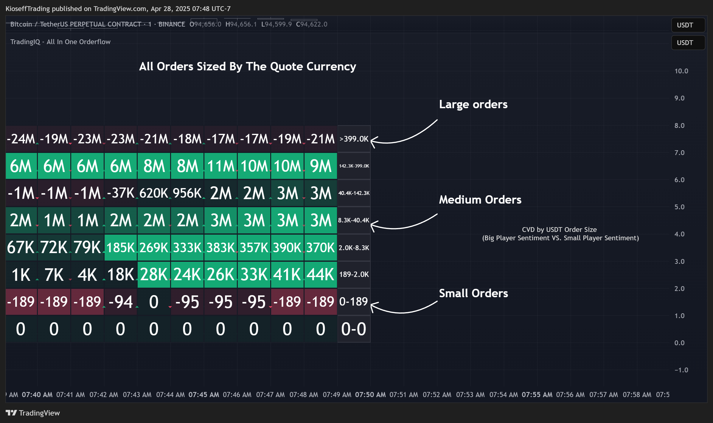Select the 2.0K-8.3K range label

[354, 248]
